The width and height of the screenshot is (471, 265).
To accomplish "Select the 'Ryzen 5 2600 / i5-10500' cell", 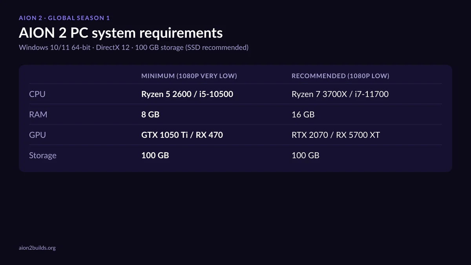I will coord(187,94).
